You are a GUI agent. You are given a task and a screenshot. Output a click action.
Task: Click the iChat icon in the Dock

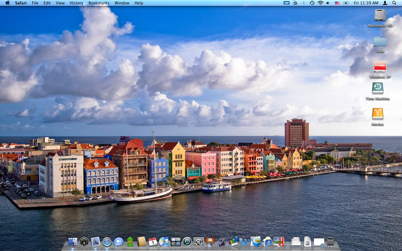click(x=118, y=242)
